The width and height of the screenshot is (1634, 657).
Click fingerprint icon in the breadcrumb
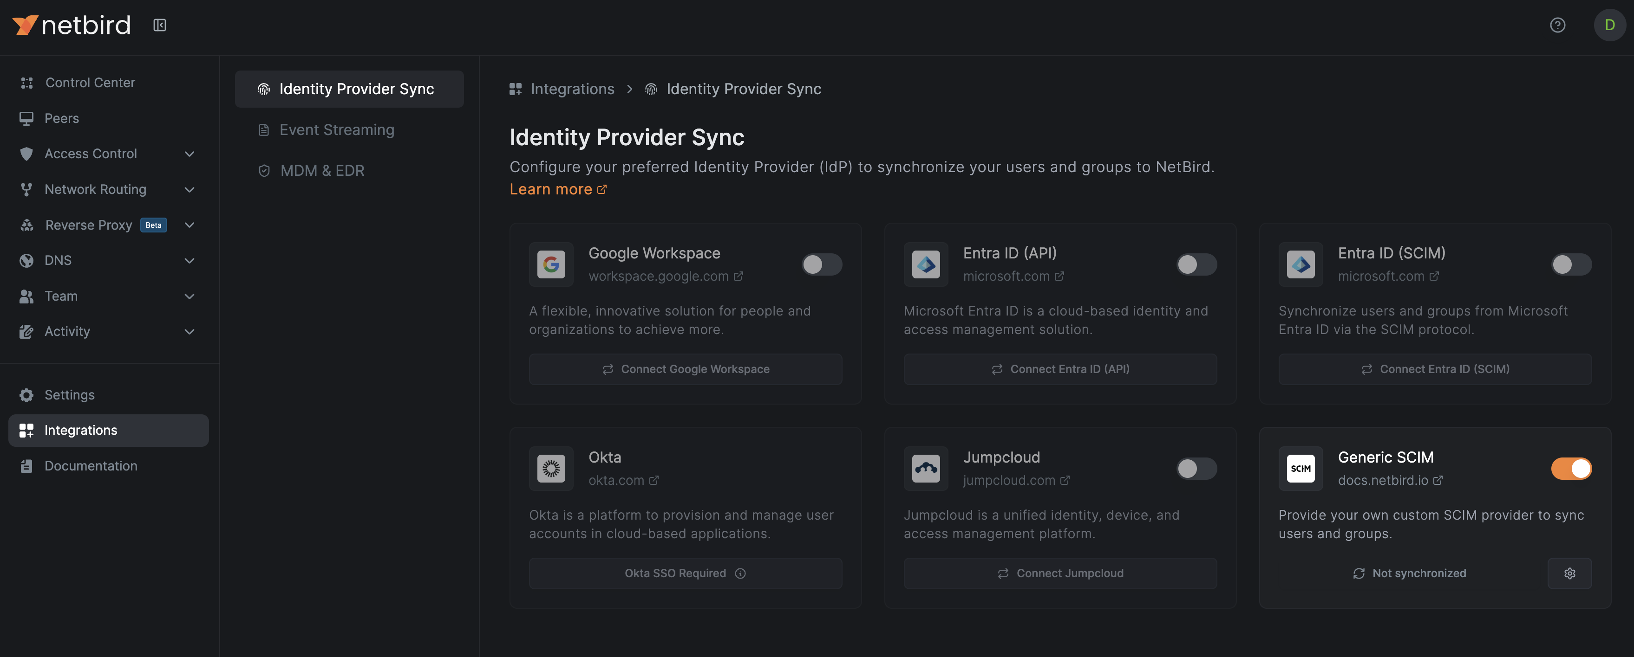(651, 90)
